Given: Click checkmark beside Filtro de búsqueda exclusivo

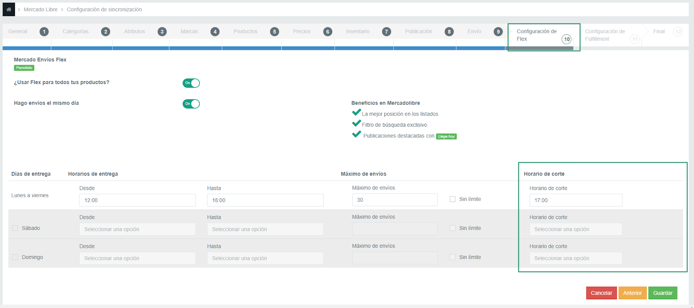Looking at the screenshot, I should pyautogui.click(x=357, y=124).
